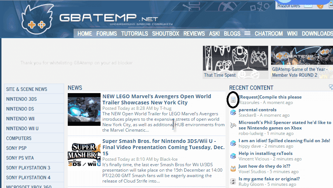Click 3DS icon beside 'I am an idiot!' post
This screenshot has width=333, height=188.
tap(233, 143)
